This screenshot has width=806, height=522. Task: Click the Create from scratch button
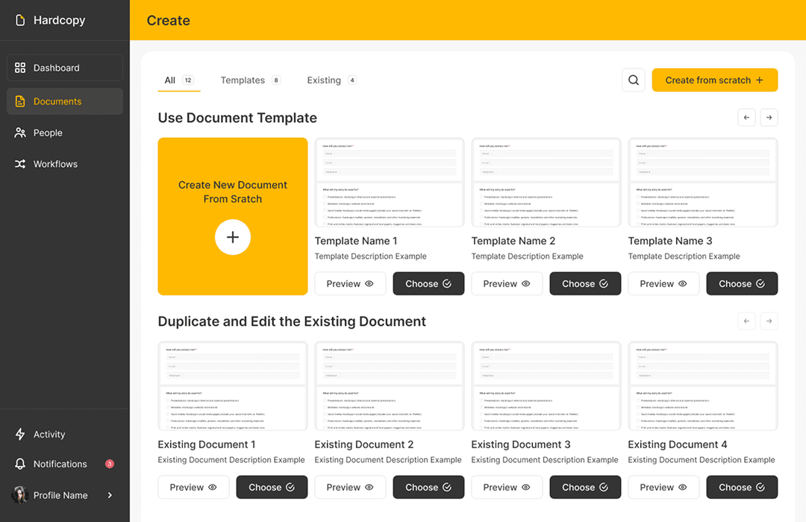click(714, 80)
